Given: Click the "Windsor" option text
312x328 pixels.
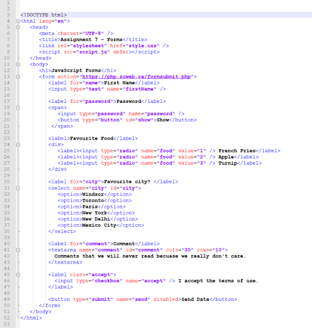Looking at the screenshot, I should 93,194.
